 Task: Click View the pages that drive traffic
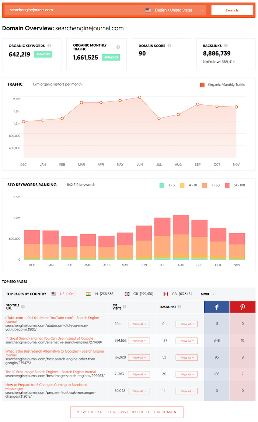pos(127,412)
